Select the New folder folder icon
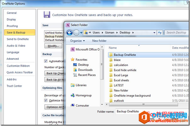 click(111, 90)
